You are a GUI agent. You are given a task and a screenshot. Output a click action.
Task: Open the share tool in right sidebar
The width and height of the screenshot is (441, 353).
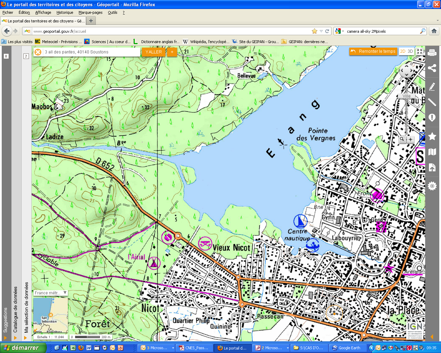[432, 68]
